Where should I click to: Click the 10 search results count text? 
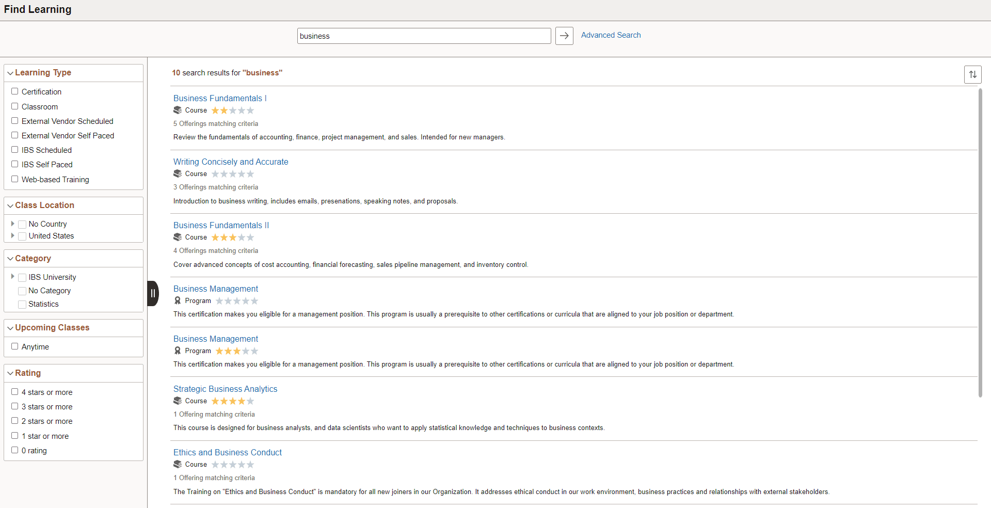point(227,73)
